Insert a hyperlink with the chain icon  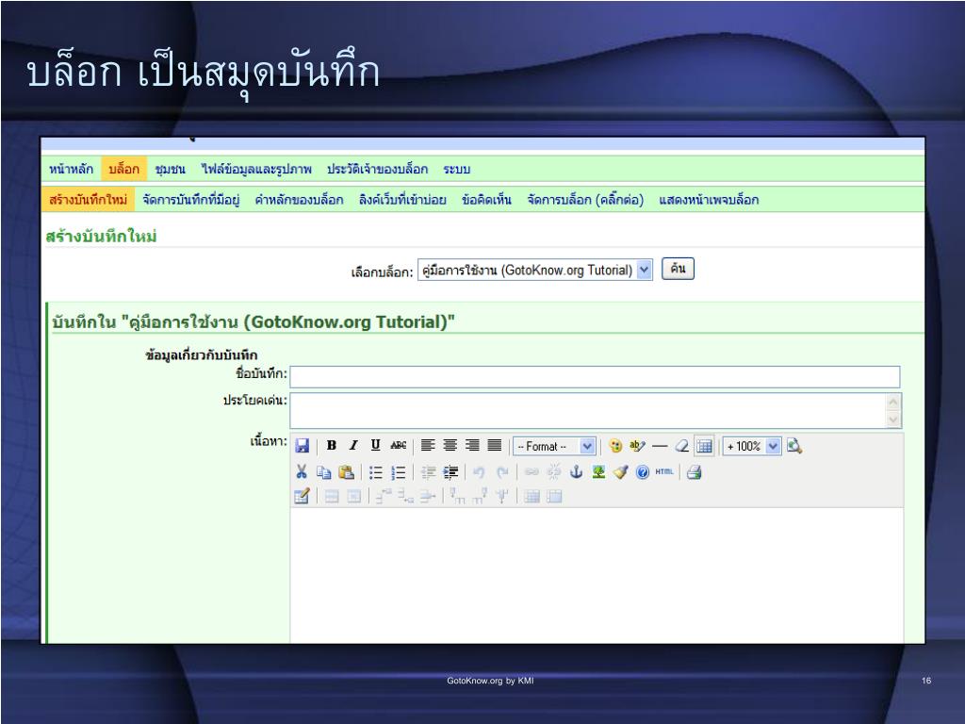coord(532,472)
